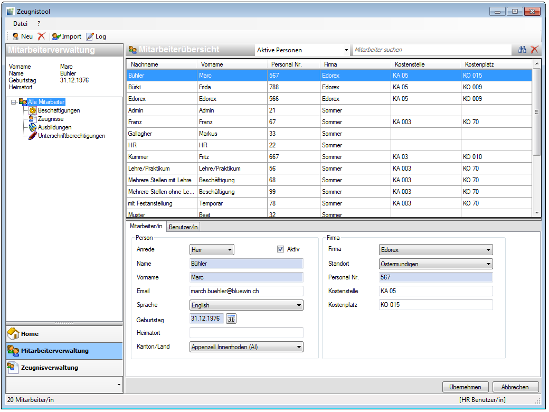The image size is (549, 412).
Task: Click the Import toolbar icon
Action: (56, 36)
